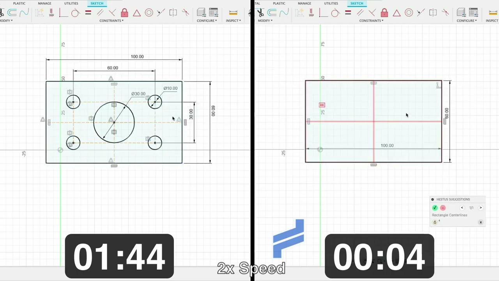Select the 60.00 height dimension in right pane
Image resolution: width=499 pixels, height=281 pixels.
click(447, 113)
